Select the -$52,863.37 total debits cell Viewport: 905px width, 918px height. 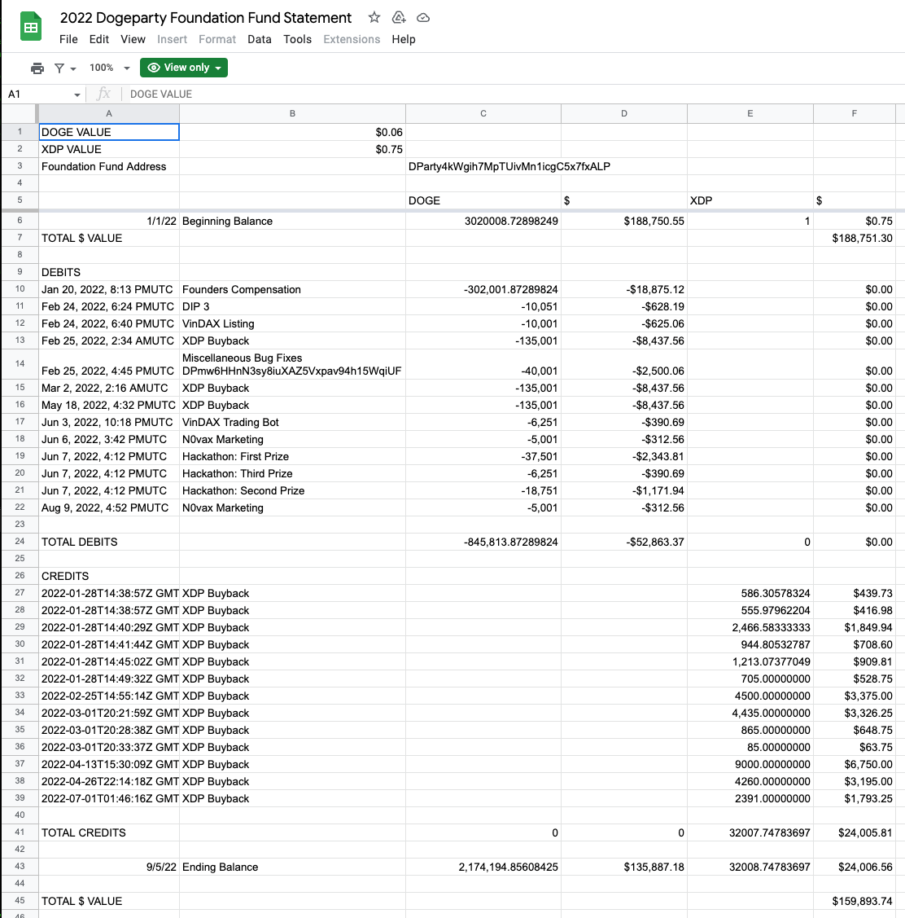(624, 542)
